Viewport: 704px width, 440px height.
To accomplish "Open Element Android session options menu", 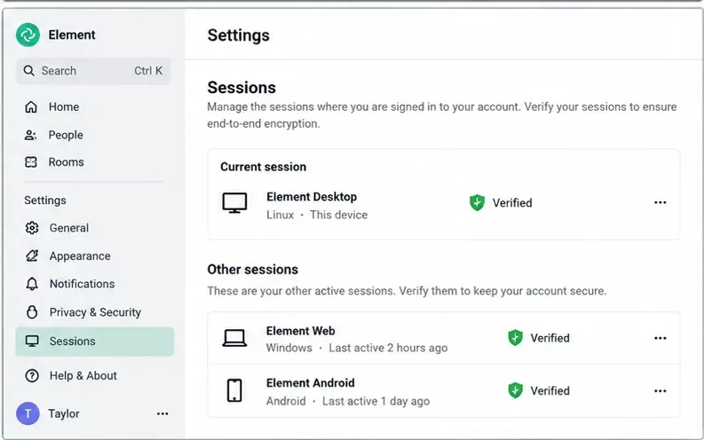I will [660, 391].
